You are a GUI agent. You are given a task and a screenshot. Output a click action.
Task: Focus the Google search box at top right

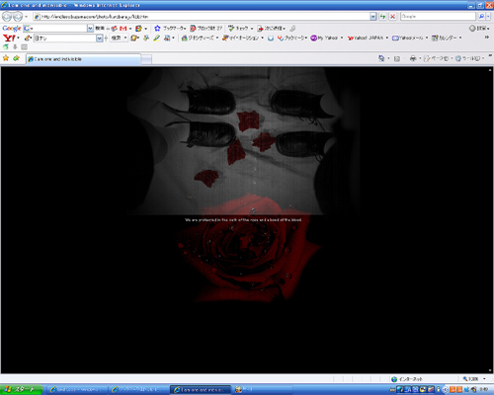click(x=438, y=16)
